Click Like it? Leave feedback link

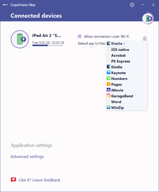39,180
